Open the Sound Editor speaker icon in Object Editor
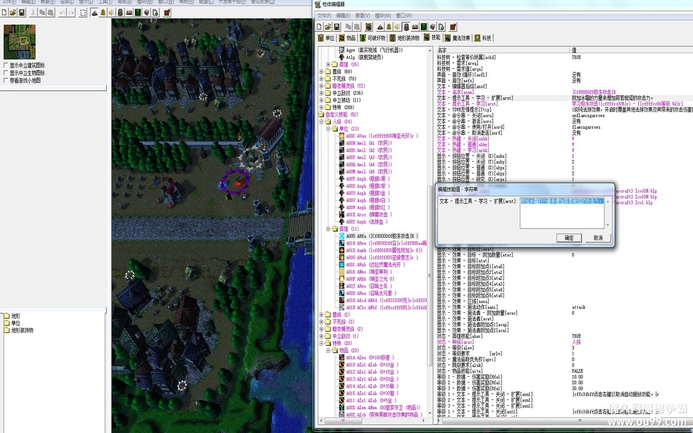The image size is (693, 433). tap(397, 27)
